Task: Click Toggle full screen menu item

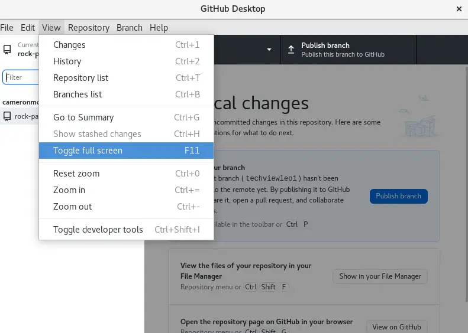Action: (126, 151)
